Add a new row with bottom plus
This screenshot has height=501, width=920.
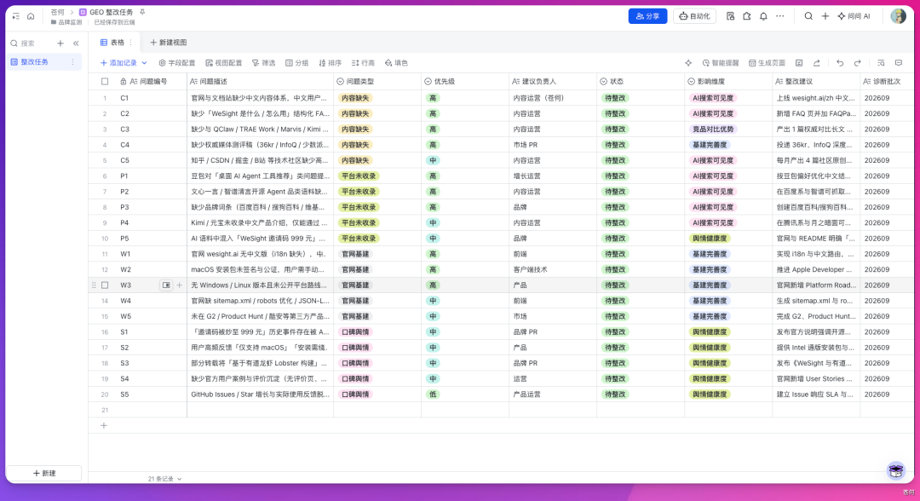(104, 425)
